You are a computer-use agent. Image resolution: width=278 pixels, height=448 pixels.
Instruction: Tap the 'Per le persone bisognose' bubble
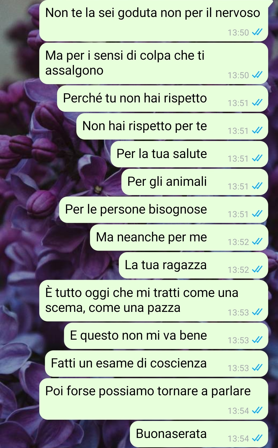164,210
